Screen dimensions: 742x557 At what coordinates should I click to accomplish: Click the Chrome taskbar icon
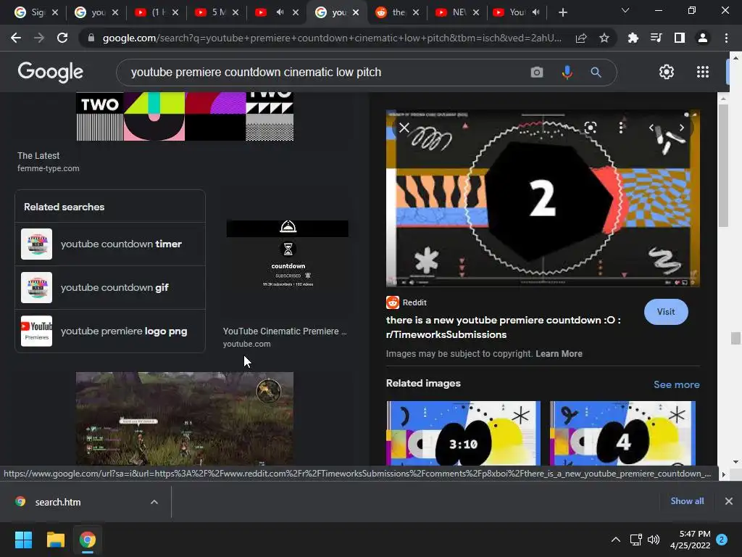coord(88,540)
